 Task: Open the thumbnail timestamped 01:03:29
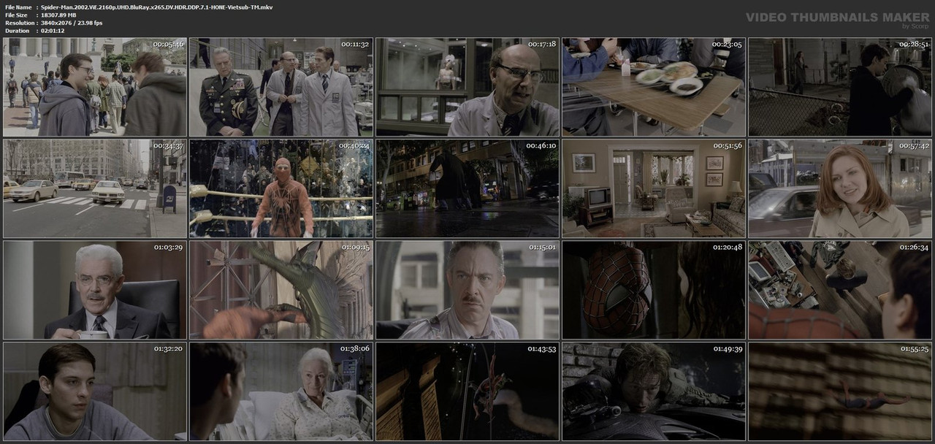[95, 290]
